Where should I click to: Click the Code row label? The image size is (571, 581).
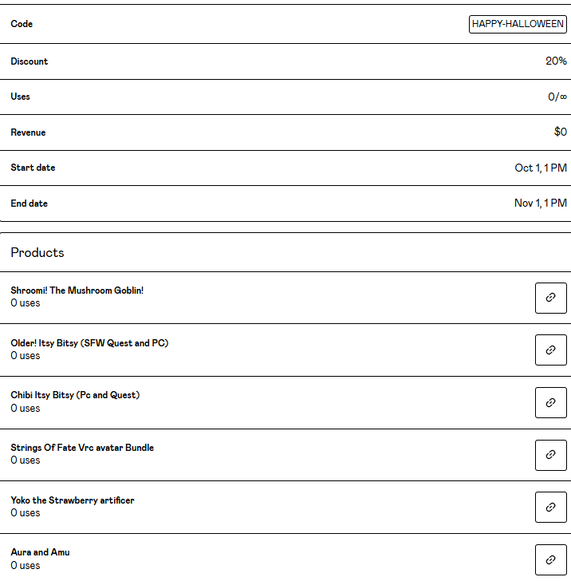(22, 24)
